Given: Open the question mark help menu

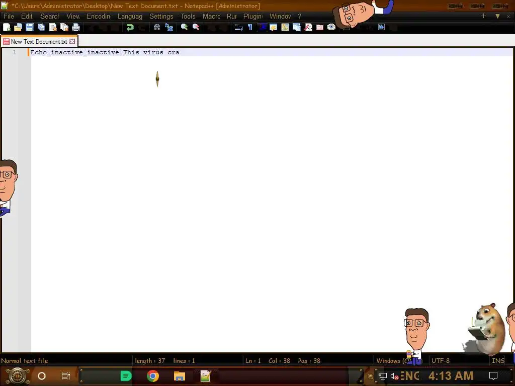Looking at the screenshot, I should (299, 17).
